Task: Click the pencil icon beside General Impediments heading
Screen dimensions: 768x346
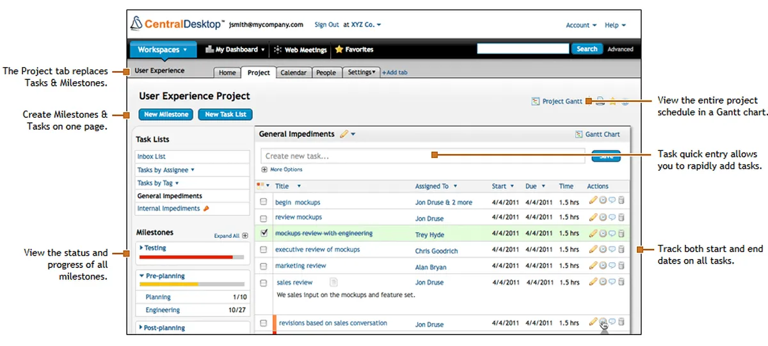Action: pos(344,134)
